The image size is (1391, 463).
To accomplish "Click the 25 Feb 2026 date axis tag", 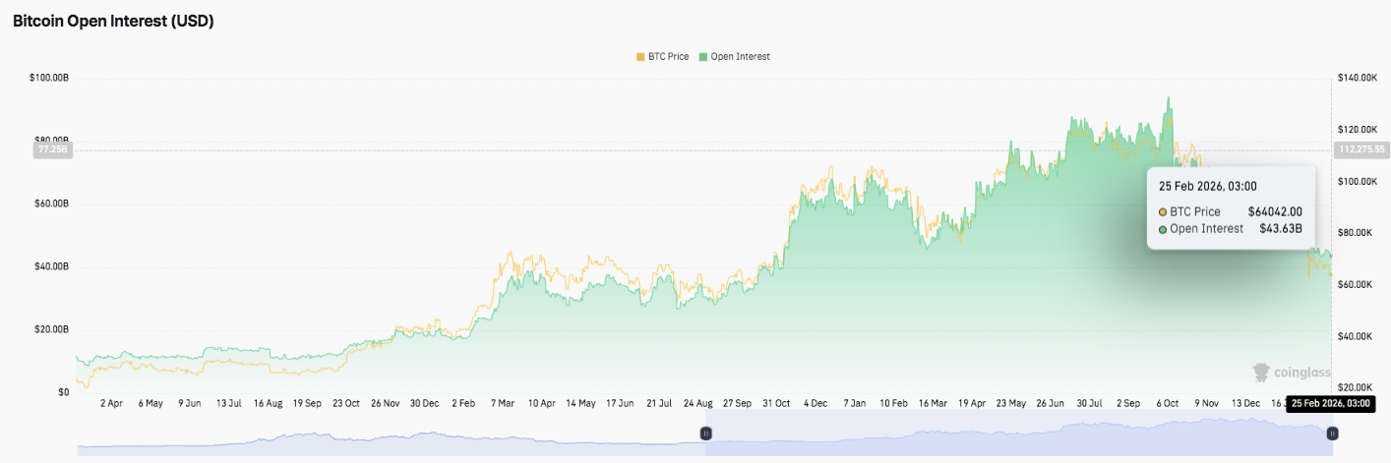I will [1330, 404].
